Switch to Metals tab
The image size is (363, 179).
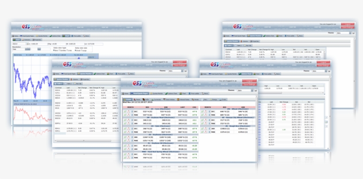[195, 100]
